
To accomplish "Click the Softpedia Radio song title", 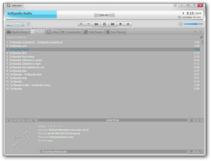I will click(x=20, y=14).
